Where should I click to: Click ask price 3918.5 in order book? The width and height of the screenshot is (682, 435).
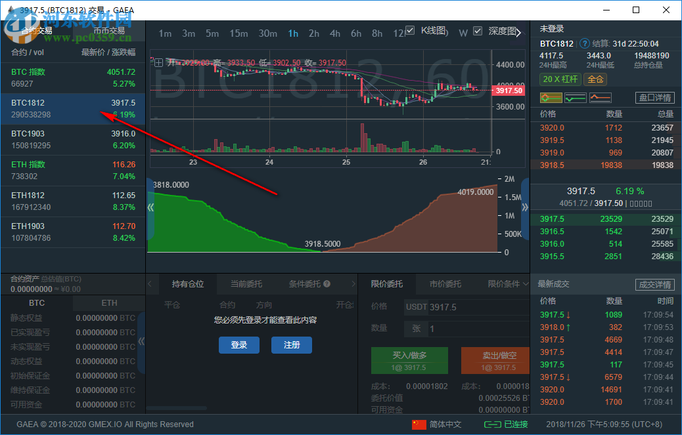click(x=552, y=165)
